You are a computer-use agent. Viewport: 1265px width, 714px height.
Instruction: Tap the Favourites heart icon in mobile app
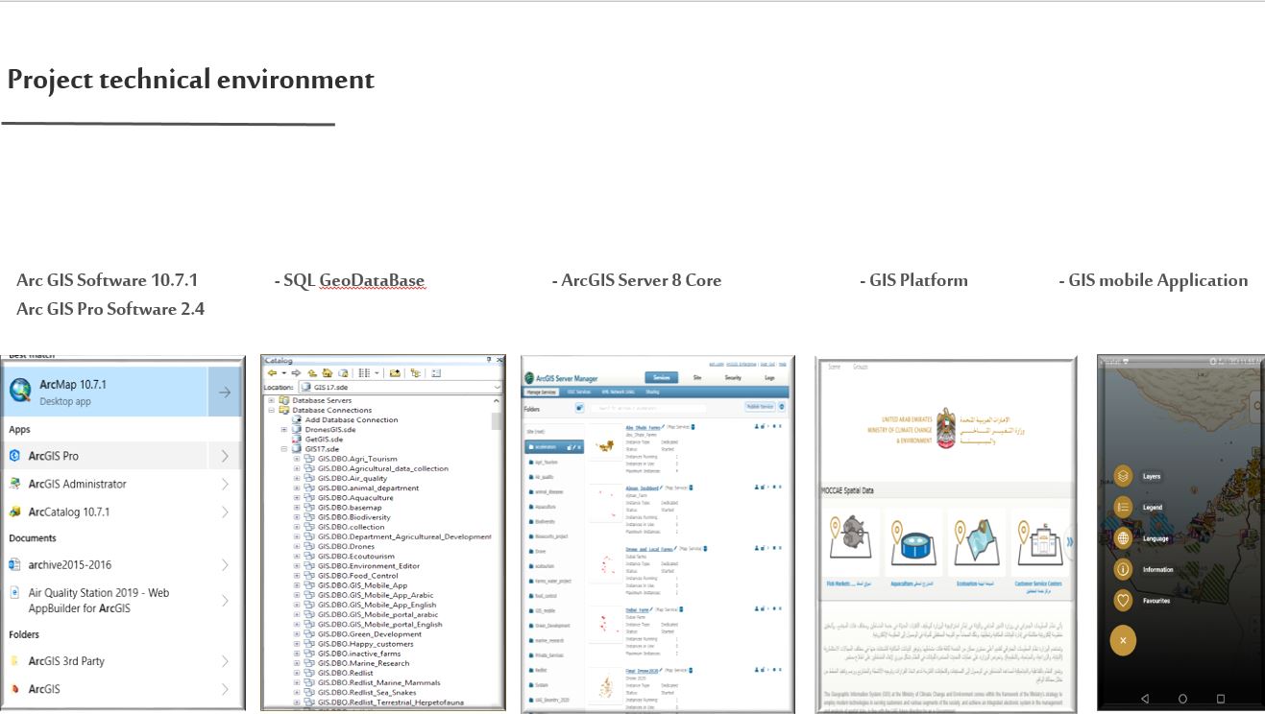(1123, 601)
